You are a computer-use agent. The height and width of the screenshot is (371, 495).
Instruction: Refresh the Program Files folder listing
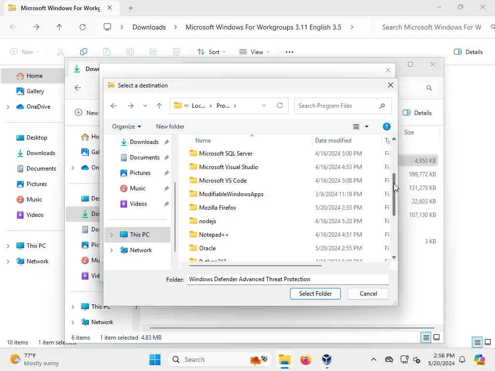click(x=280, y=105)
